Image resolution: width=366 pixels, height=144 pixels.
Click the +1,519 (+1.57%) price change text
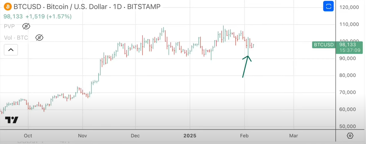pos(48,17)
